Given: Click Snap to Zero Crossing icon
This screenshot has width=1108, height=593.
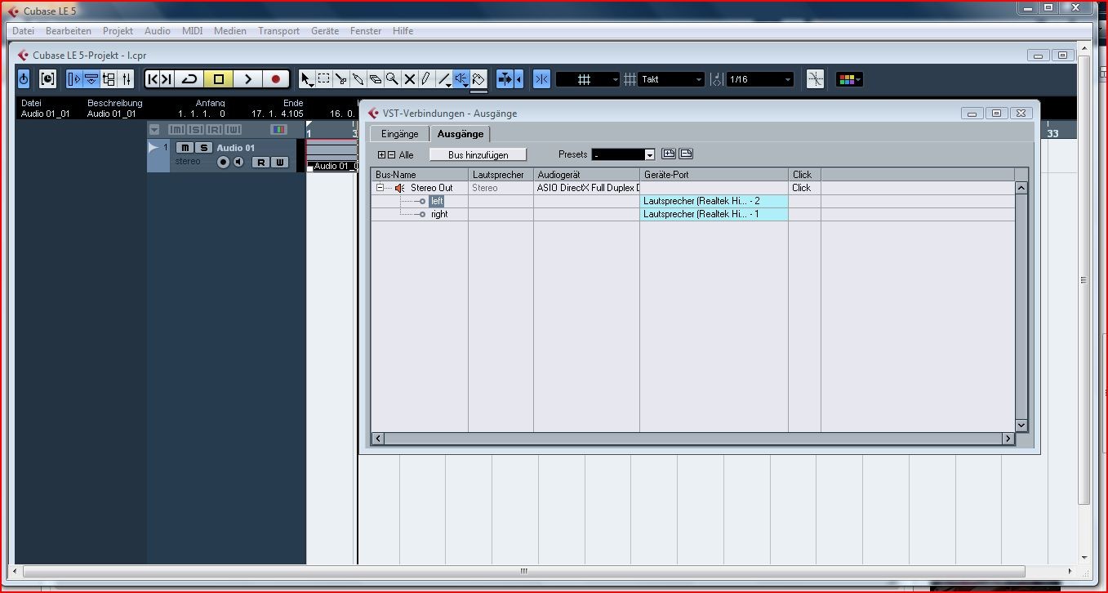Looking at the screenshot, I should [815, 79].
